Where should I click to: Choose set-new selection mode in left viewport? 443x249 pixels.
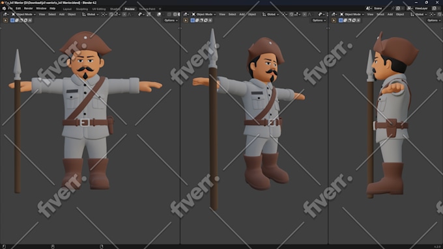pyautogui.click(x=12, y=20)
